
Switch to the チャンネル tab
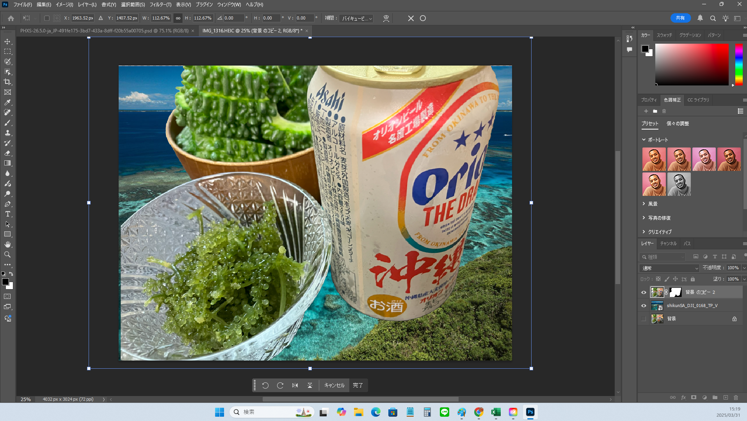pos(668,243)
